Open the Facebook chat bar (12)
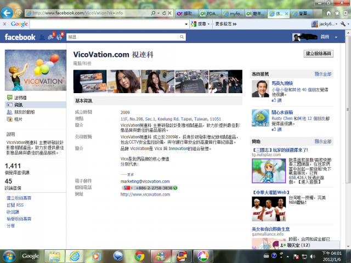The image size is (351, 263). (x=309, y=245)
